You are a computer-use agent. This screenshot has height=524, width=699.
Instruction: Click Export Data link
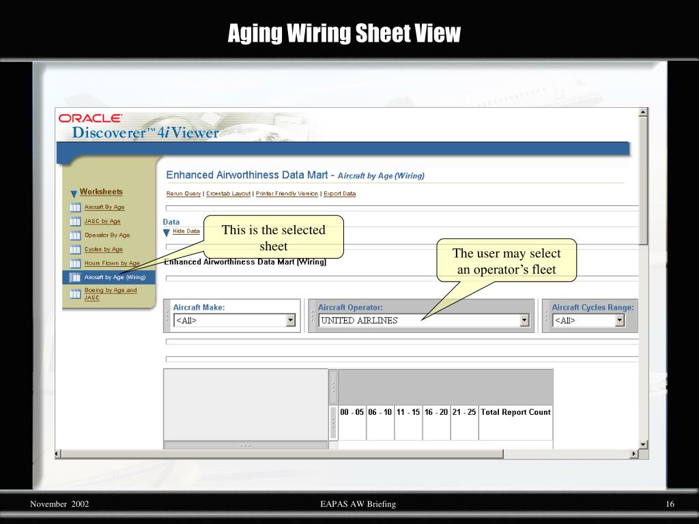click(340, 193)
